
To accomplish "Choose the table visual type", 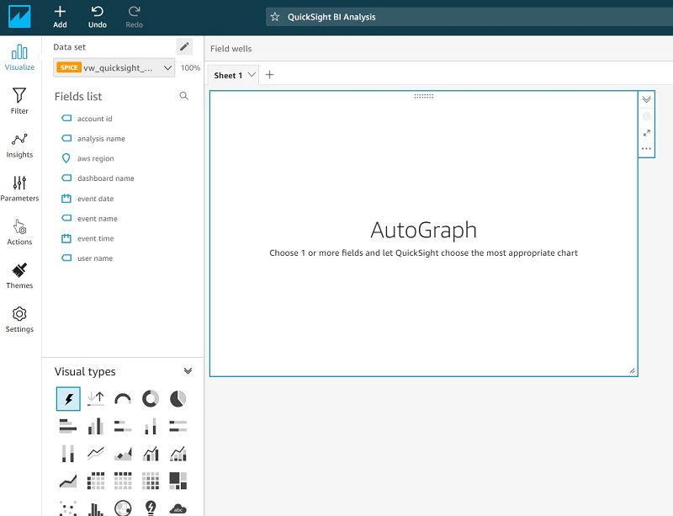I will [x=123, y=481].
